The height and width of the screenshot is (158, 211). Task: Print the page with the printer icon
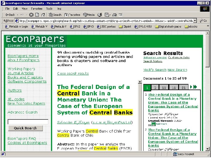pos(114,15)
